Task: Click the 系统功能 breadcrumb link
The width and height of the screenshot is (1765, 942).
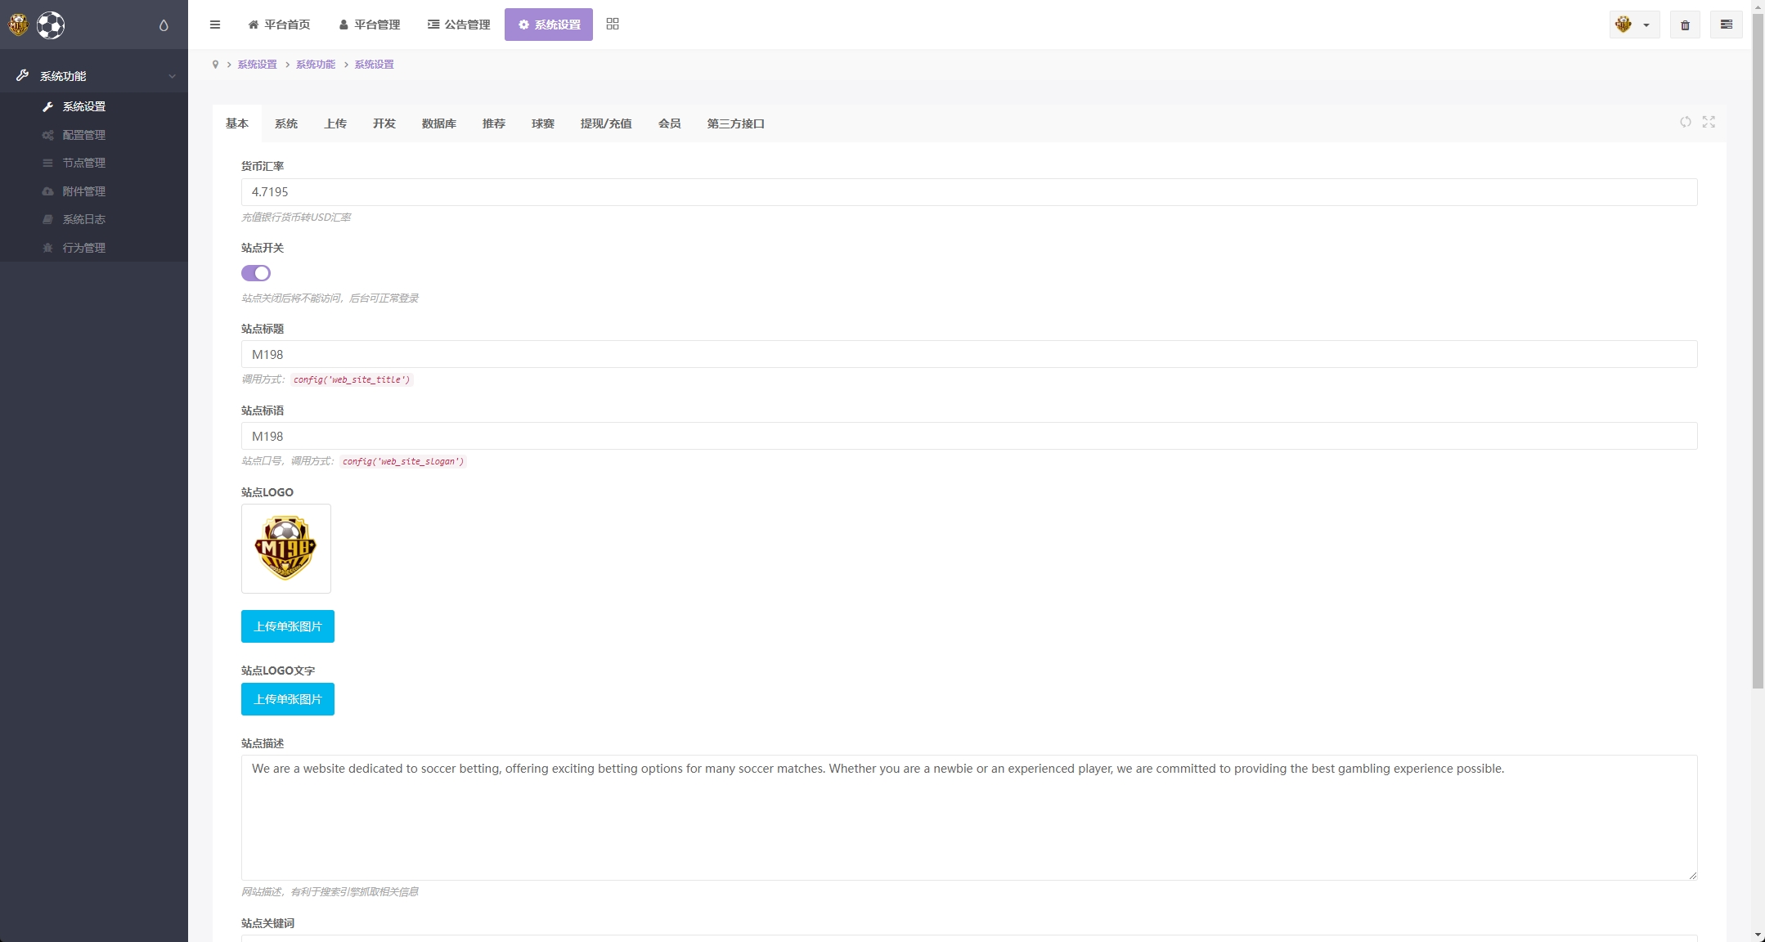Action: point(316,65)
